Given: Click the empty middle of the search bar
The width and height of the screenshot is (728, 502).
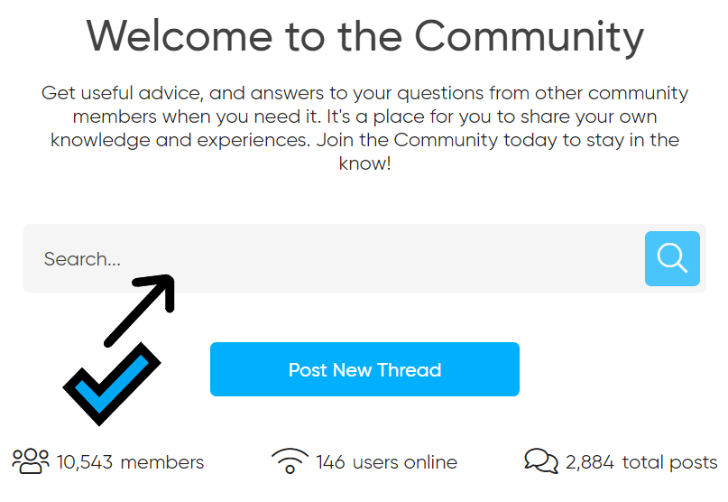Looking at the screenshot, I should tap(365, 258).
